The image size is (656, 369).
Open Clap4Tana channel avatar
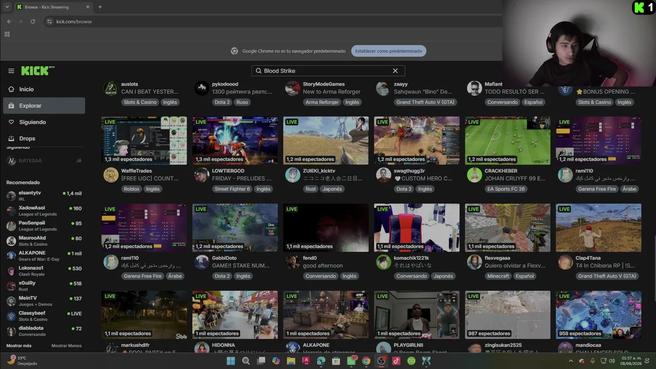tap(565, 262)
